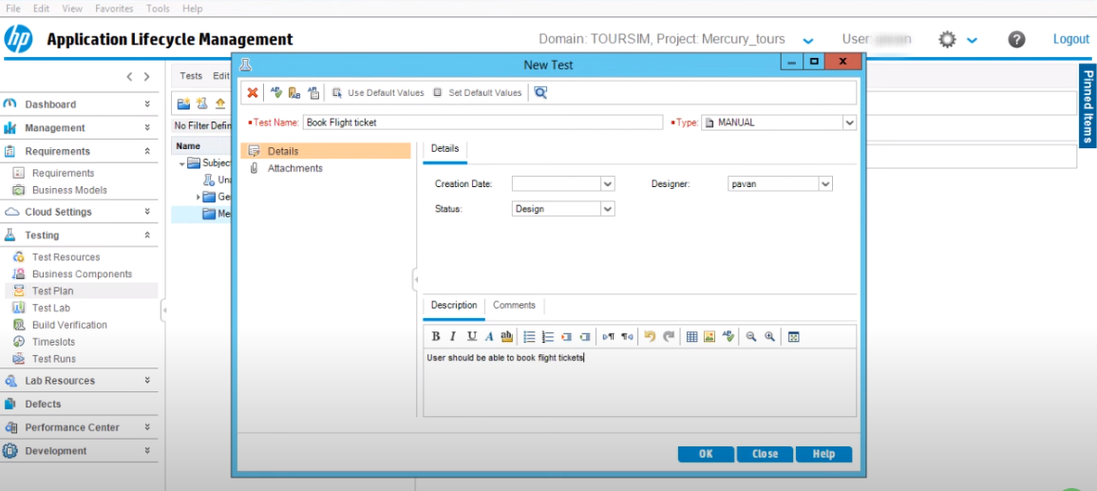Click into the Test Name field
The height and width of the screenshot is (491, 1097).
click(482, 123)
